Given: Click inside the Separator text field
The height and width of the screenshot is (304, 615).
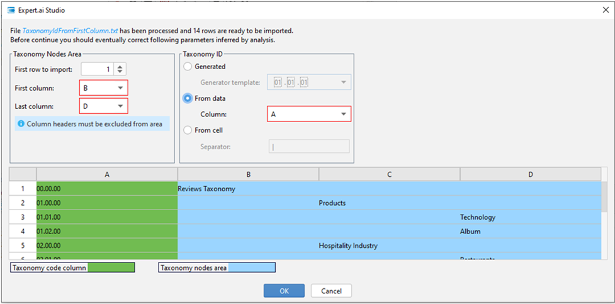Looking at the screenshot, I should (x=308, y=147).
